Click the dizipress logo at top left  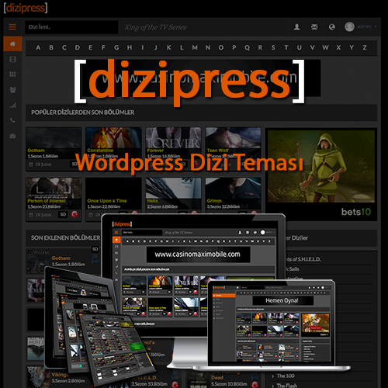tap(26, 8)
